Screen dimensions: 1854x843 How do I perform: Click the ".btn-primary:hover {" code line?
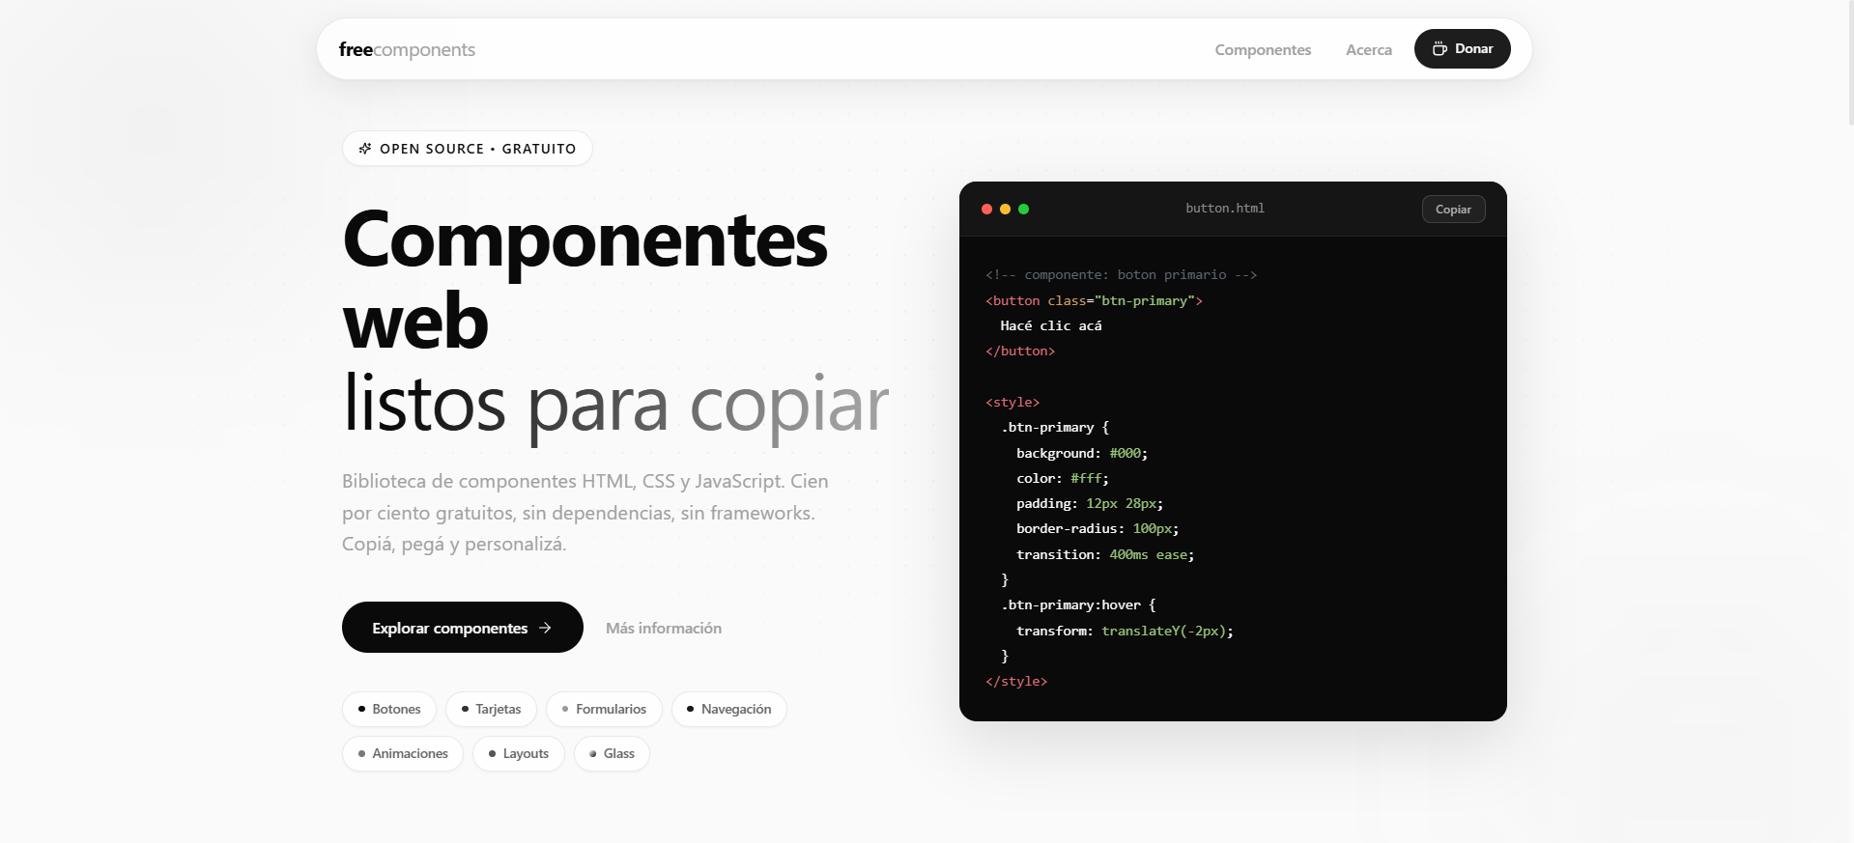click(1078, 605)
